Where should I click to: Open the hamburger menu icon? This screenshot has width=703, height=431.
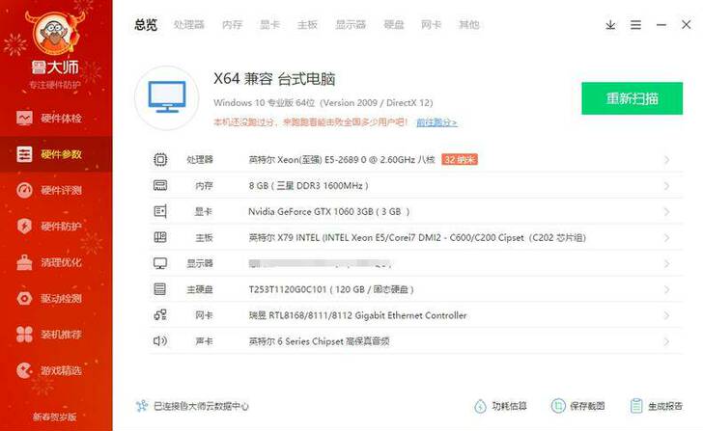point(635,25)
